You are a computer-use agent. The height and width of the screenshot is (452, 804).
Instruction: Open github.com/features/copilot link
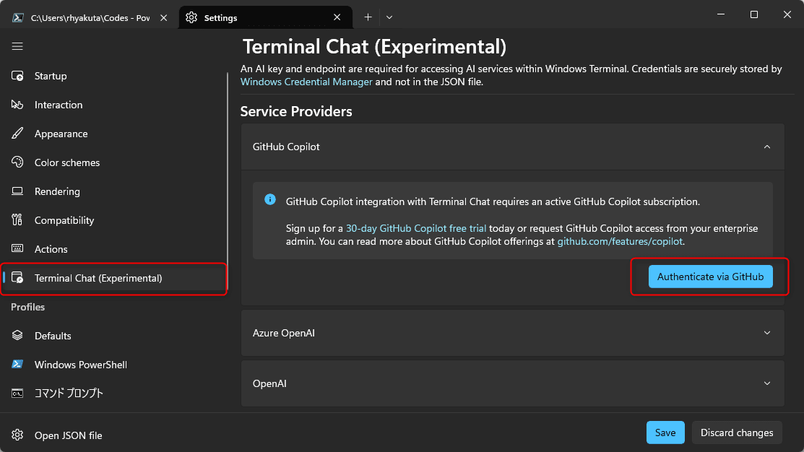[620, 241]
